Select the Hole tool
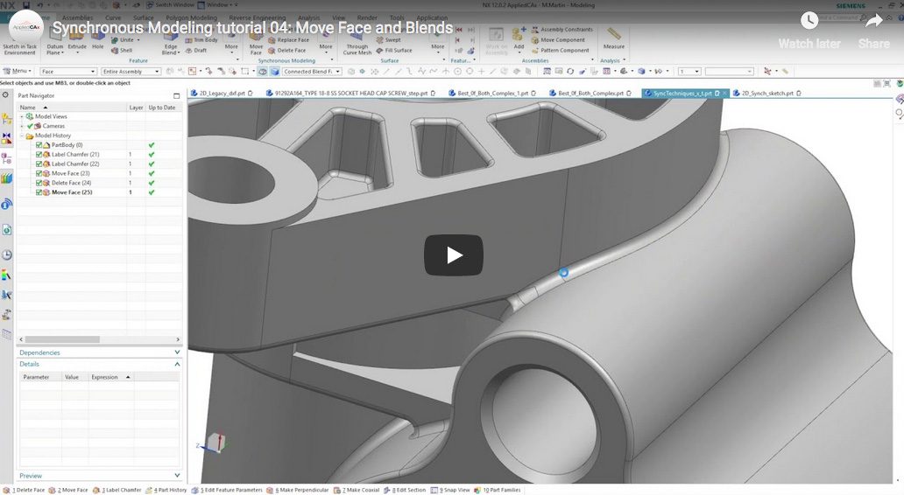This screenshot has width=904, height=495. [98, 39]
